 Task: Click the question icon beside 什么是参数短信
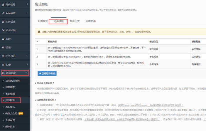36,83
